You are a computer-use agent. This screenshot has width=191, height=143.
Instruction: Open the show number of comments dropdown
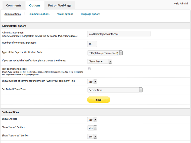[92, 82]
